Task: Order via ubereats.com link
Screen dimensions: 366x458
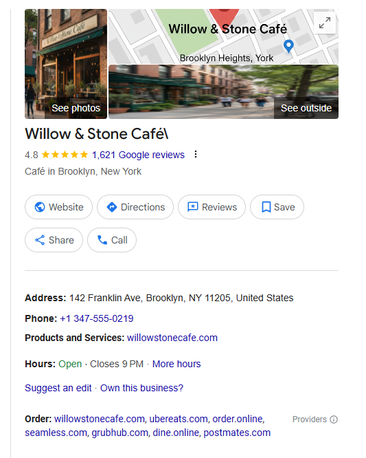Action: tap(179, 419)
